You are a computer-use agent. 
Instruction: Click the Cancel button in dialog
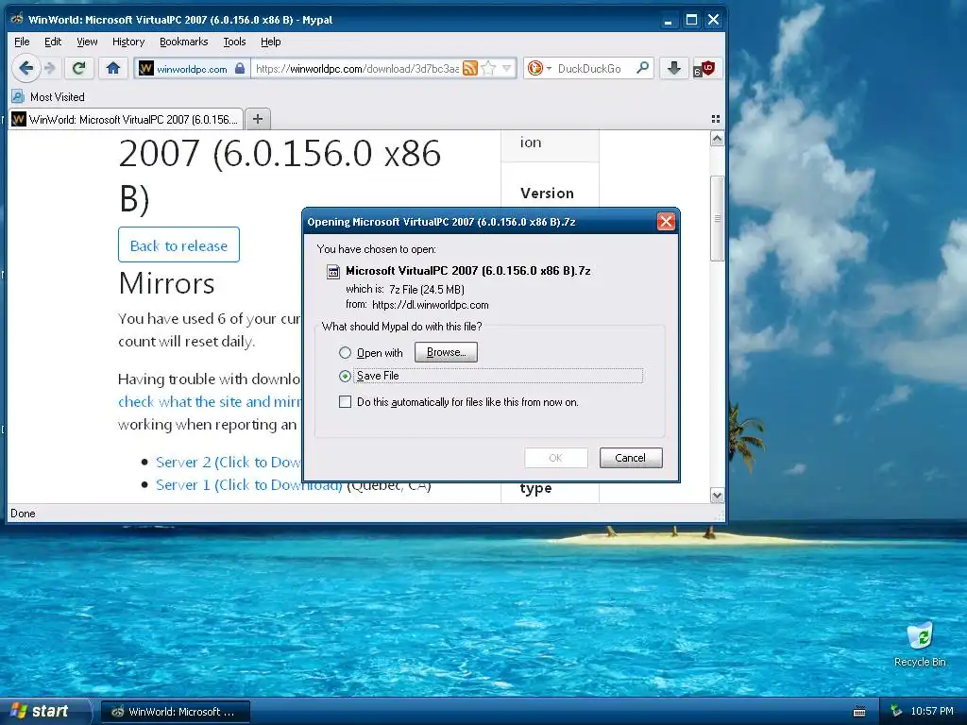(x=631, y=458)
